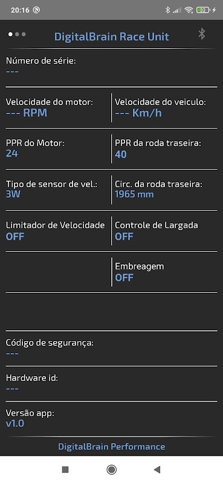Select the third page indicator dot

click(24, 34)
